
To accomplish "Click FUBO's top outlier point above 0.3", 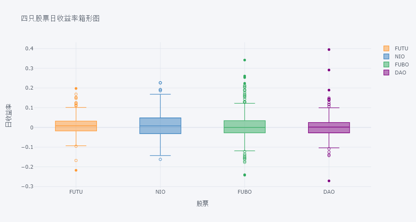I will point(245,60).
